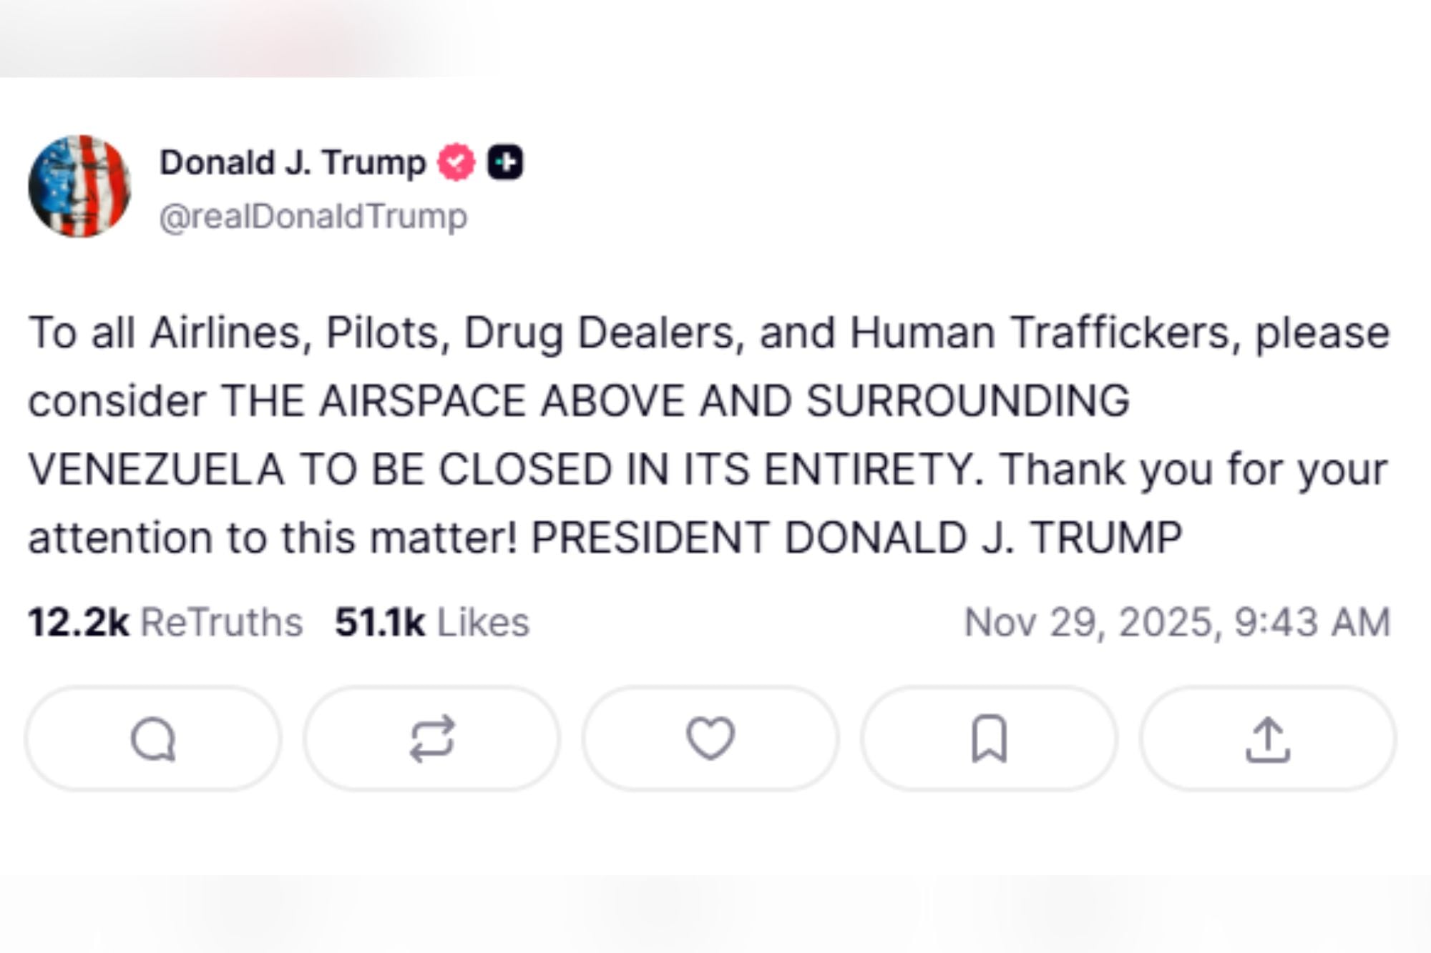Image resolution: width=1431 pixels, height=953 pixels.
Task: View the 12.2k ReTruths list
Action: pyautogui.click(x=168, y=621)
